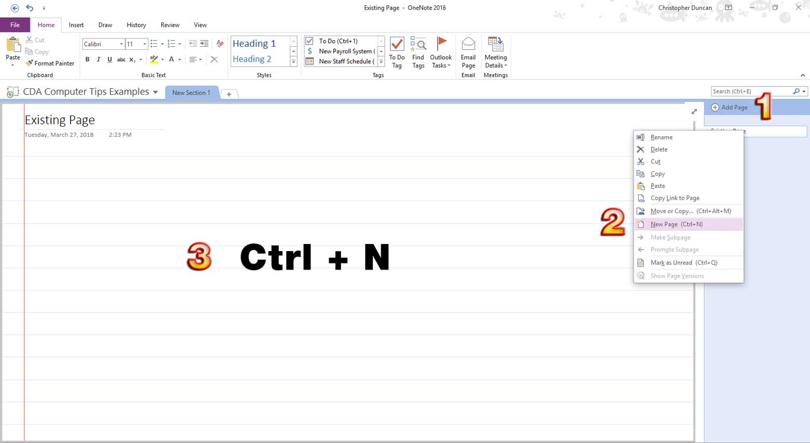The width and height of the screenshot is (810, 443).
Task: Choose Rename from the context menu
Action: 660,137
